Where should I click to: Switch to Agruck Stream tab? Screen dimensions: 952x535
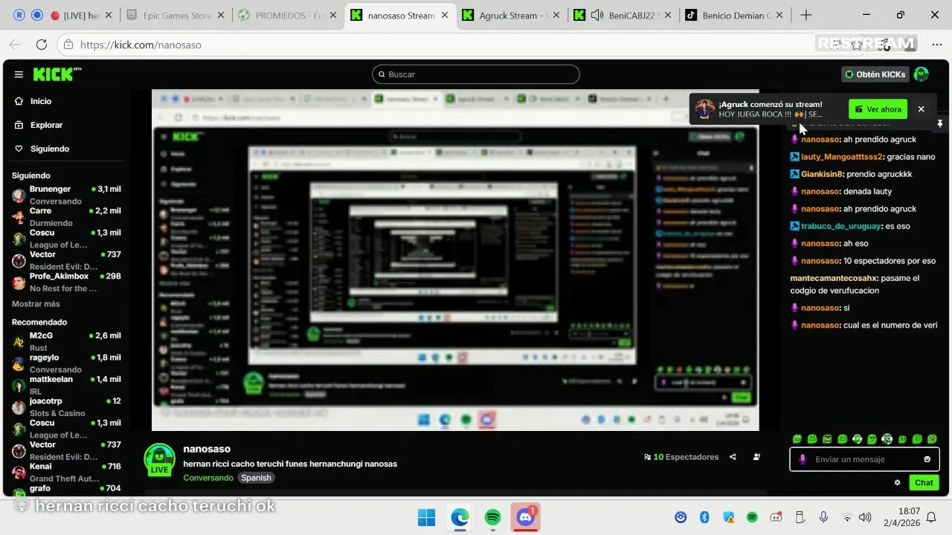click(x=512, y=15)
